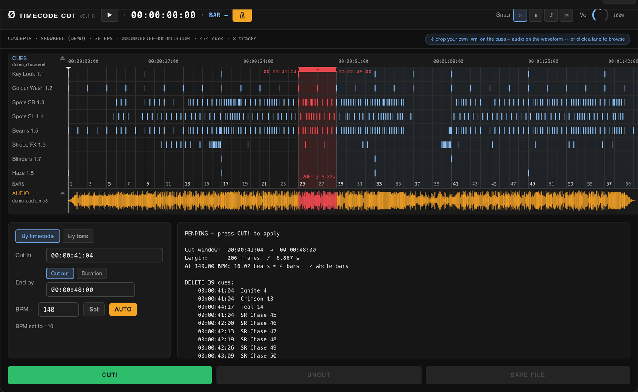The image size is (638, 392).
Task: Click ruler timecode 00:01:08:00
Action: [448, 62]
